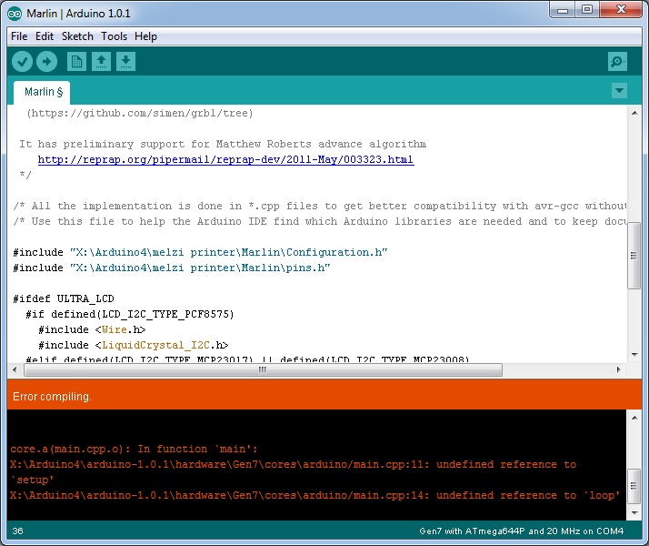This screenshot has width=649, height=546.
Task: Open the Tools menu
Action: pos(115,36)
